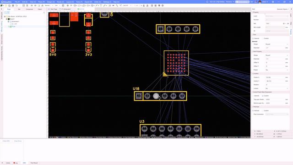Open the Start Page document tab
Viewport: 293px width, 165px height.
[53, 9]
